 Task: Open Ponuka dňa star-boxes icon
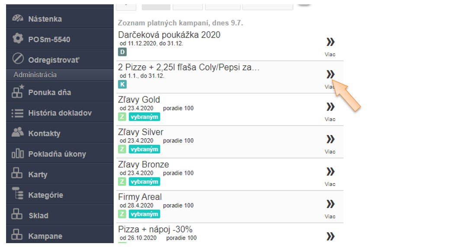18,92
